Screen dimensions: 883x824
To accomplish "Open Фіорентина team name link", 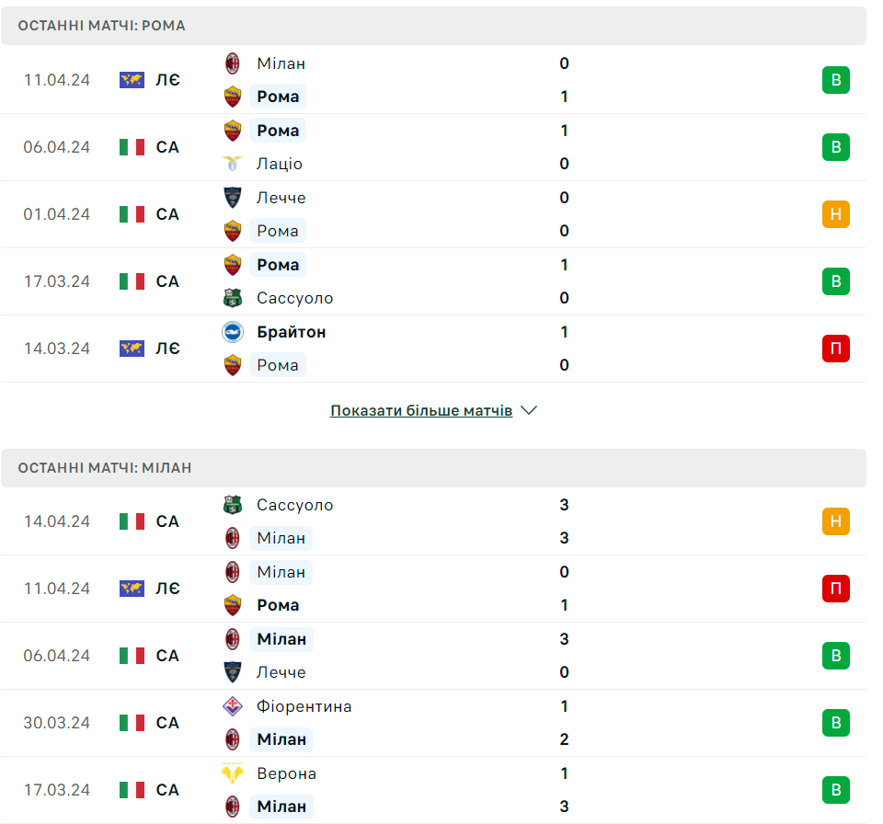I will [x=304, y=706].
